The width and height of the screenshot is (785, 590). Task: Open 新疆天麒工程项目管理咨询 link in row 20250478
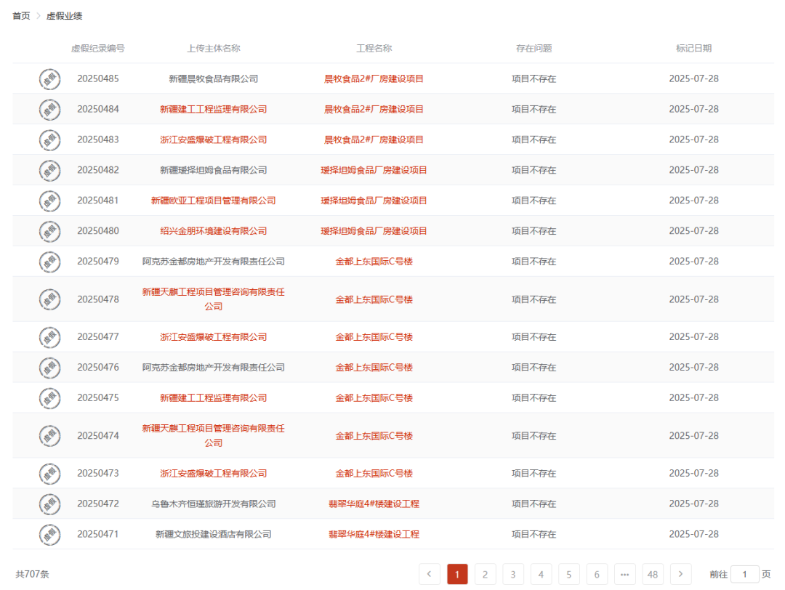(213, 299)
